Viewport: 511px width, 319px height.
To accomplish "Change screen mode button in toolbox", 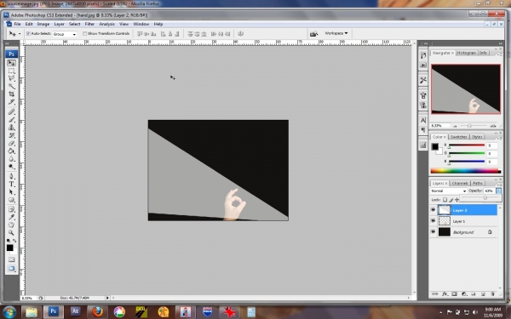I will 11,268.
